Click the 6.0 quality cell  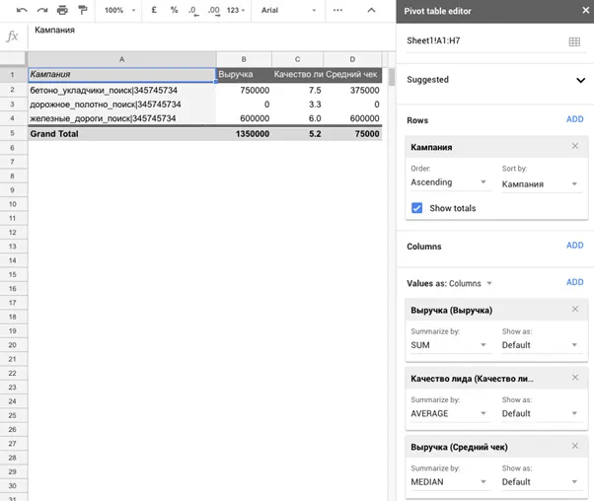pos(298,118)
